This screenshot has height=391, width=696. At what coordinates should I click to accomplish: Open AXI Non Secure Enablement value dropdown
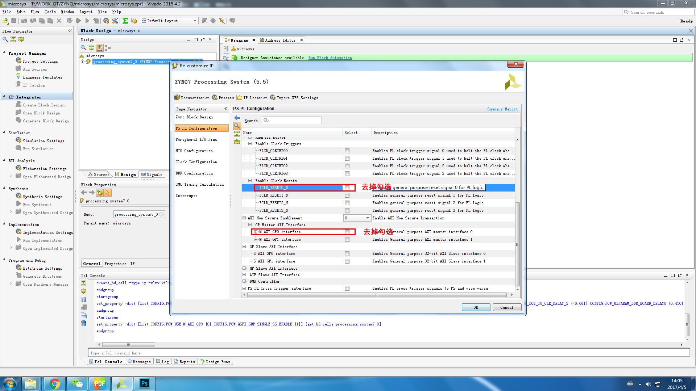(357, 218)
